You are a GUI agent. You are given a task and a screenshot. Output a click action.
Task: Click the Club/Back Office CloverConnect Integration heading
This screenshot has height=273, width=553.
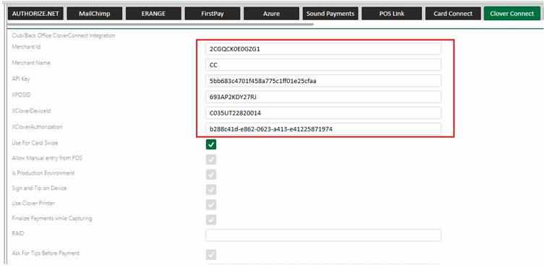click(64, 35)
